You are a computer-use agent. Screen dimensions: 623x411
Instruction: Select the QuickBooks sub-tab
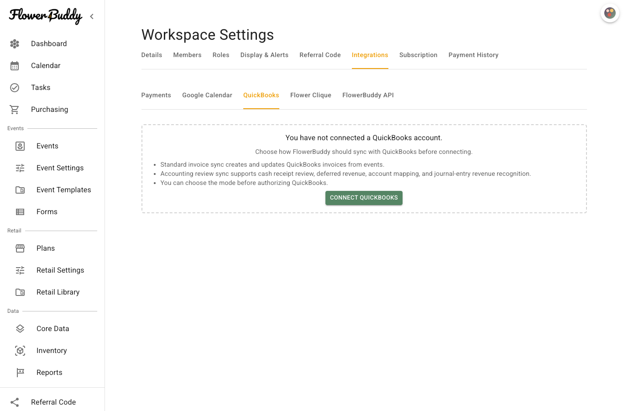click(x=261, y=95)
